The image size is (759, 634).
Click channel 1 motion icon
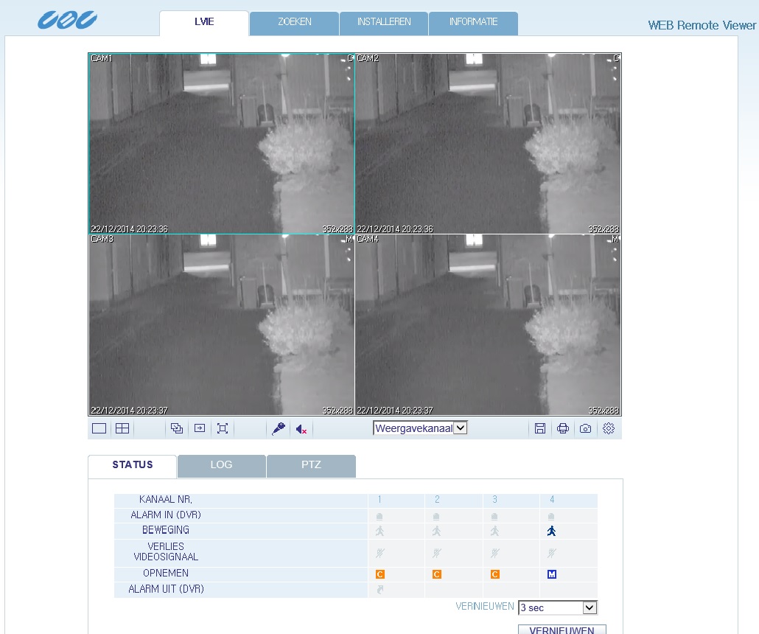pyautogui.click(x=380, y=532)
